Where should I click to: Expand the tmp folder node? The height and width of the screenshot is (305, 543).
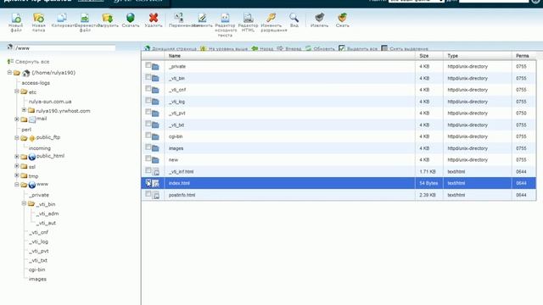coord(17,175)
